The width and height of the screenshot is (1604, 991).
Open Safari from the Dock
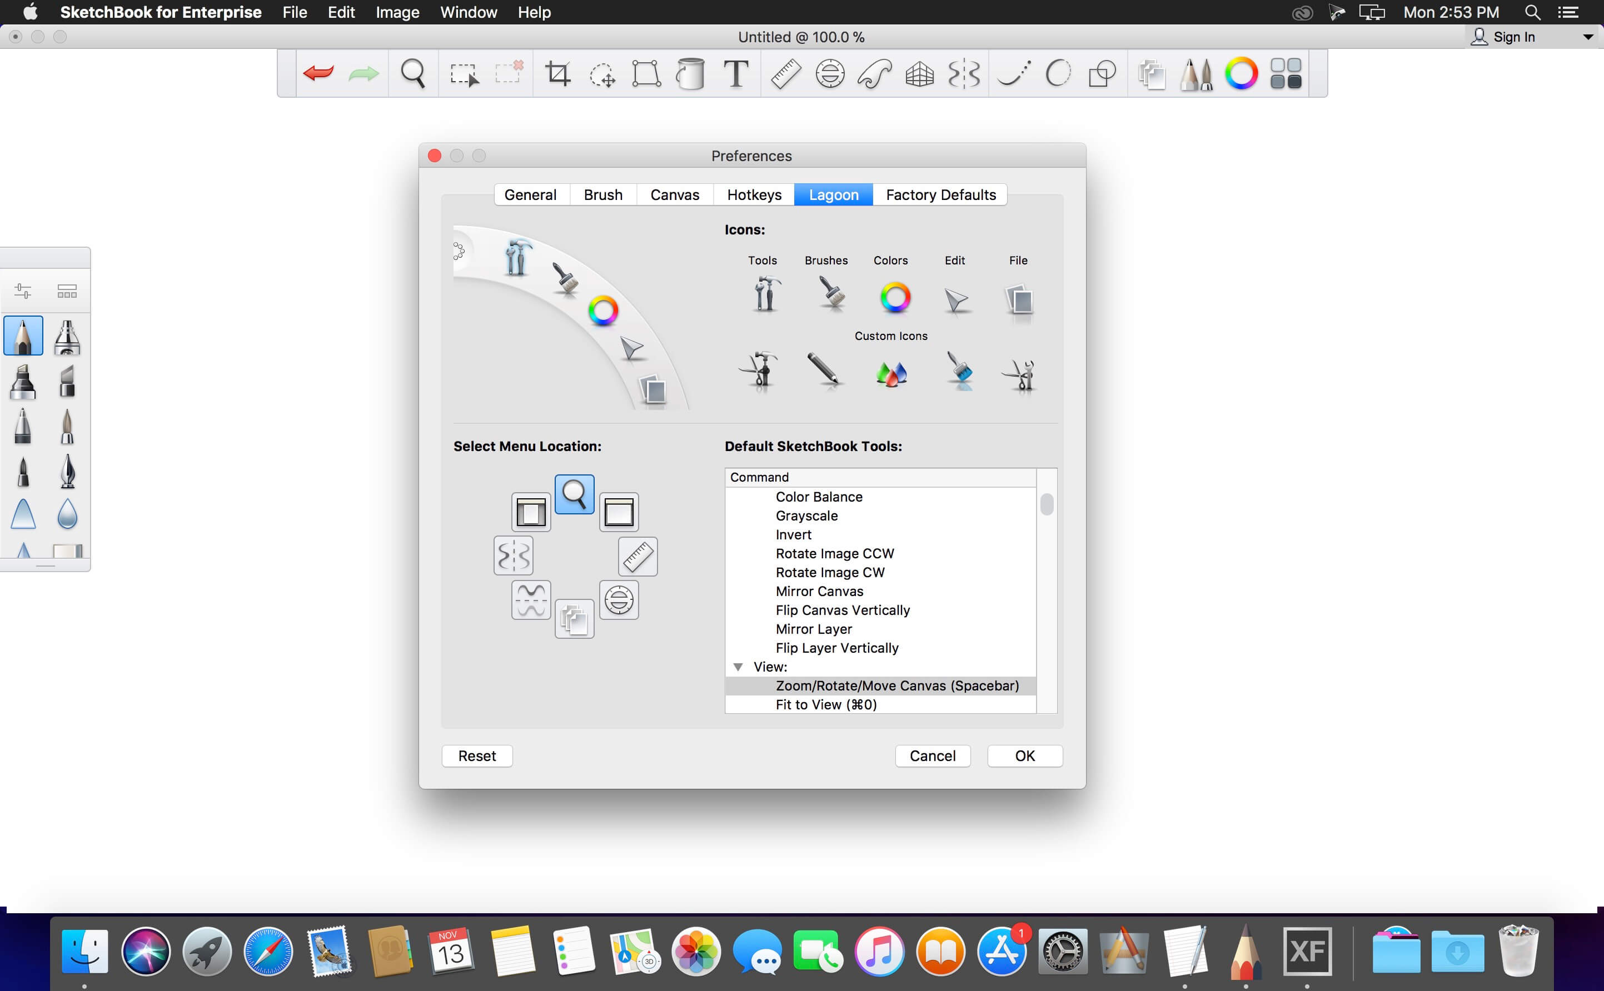coord(267,952)
